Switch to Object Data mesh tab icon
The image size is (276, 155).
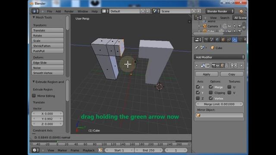pyautogui.click(x=240, y=40)
